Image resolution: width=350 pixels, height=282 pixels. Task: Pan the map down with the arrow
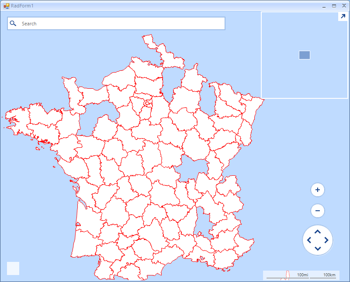318,248
